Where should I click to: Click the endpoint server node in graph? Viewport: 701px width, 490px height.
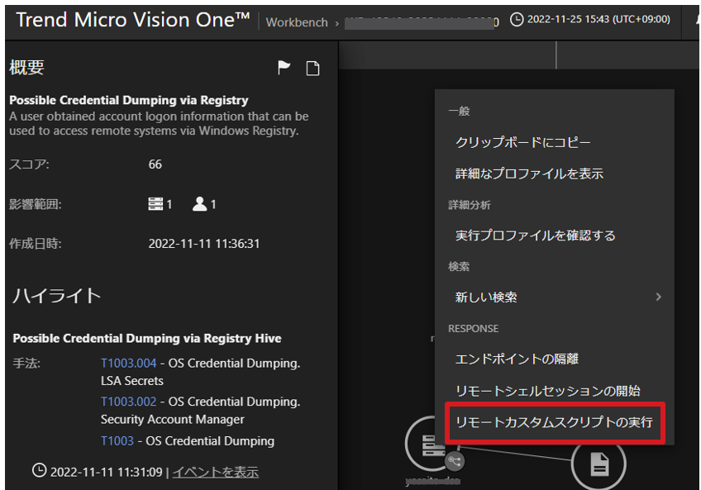[x=430, y=445]
